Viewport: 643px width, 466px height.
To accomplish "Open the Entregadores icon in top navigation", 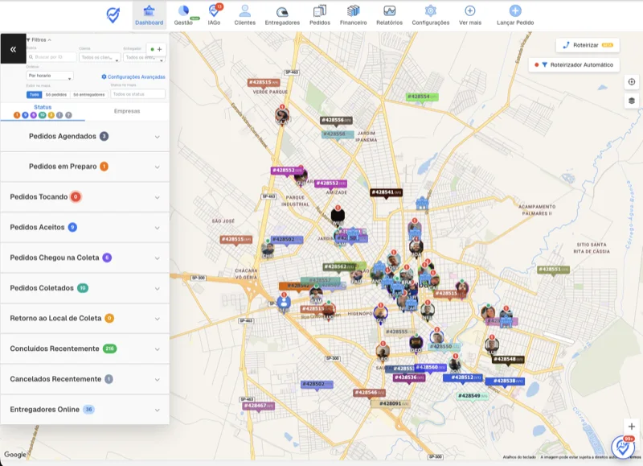I will (x=282, y=11).
